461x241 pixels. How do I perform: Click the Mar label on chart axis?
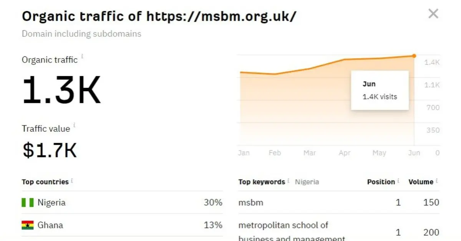click(310, 153)
